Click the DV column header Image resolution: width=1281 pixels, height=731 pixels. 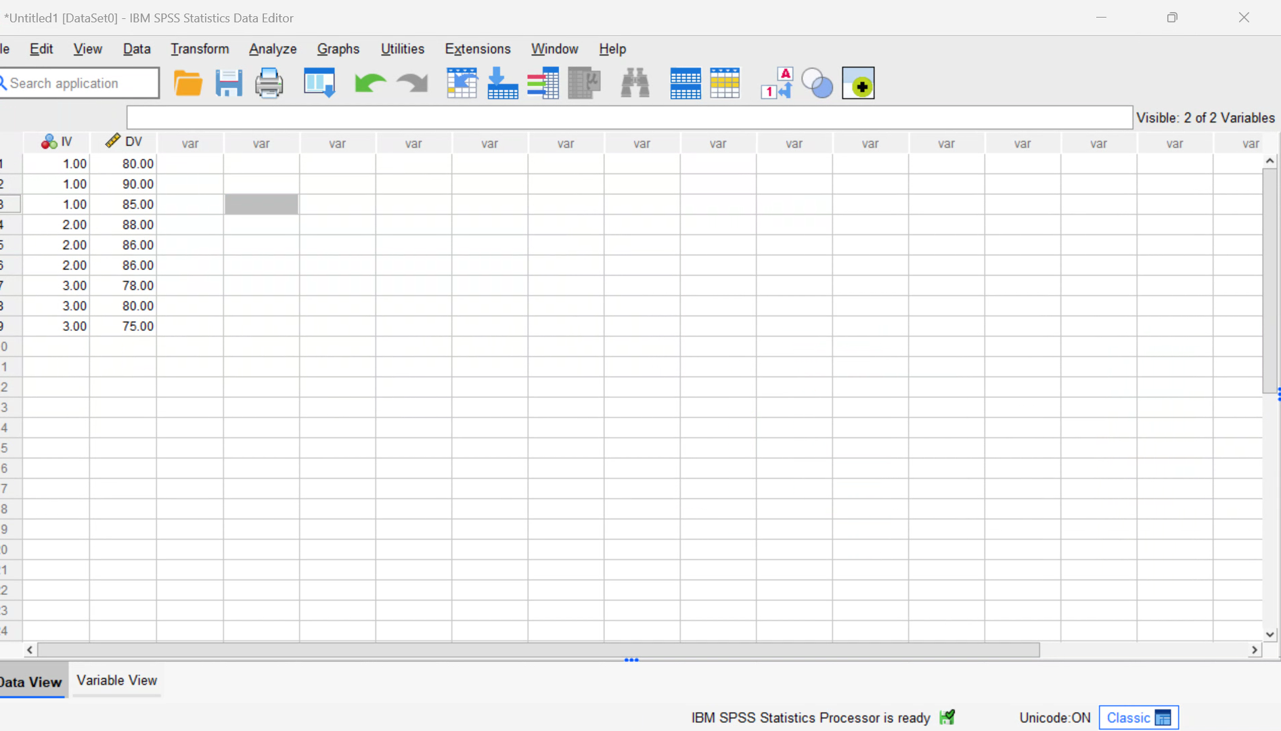tap(124, 142)
